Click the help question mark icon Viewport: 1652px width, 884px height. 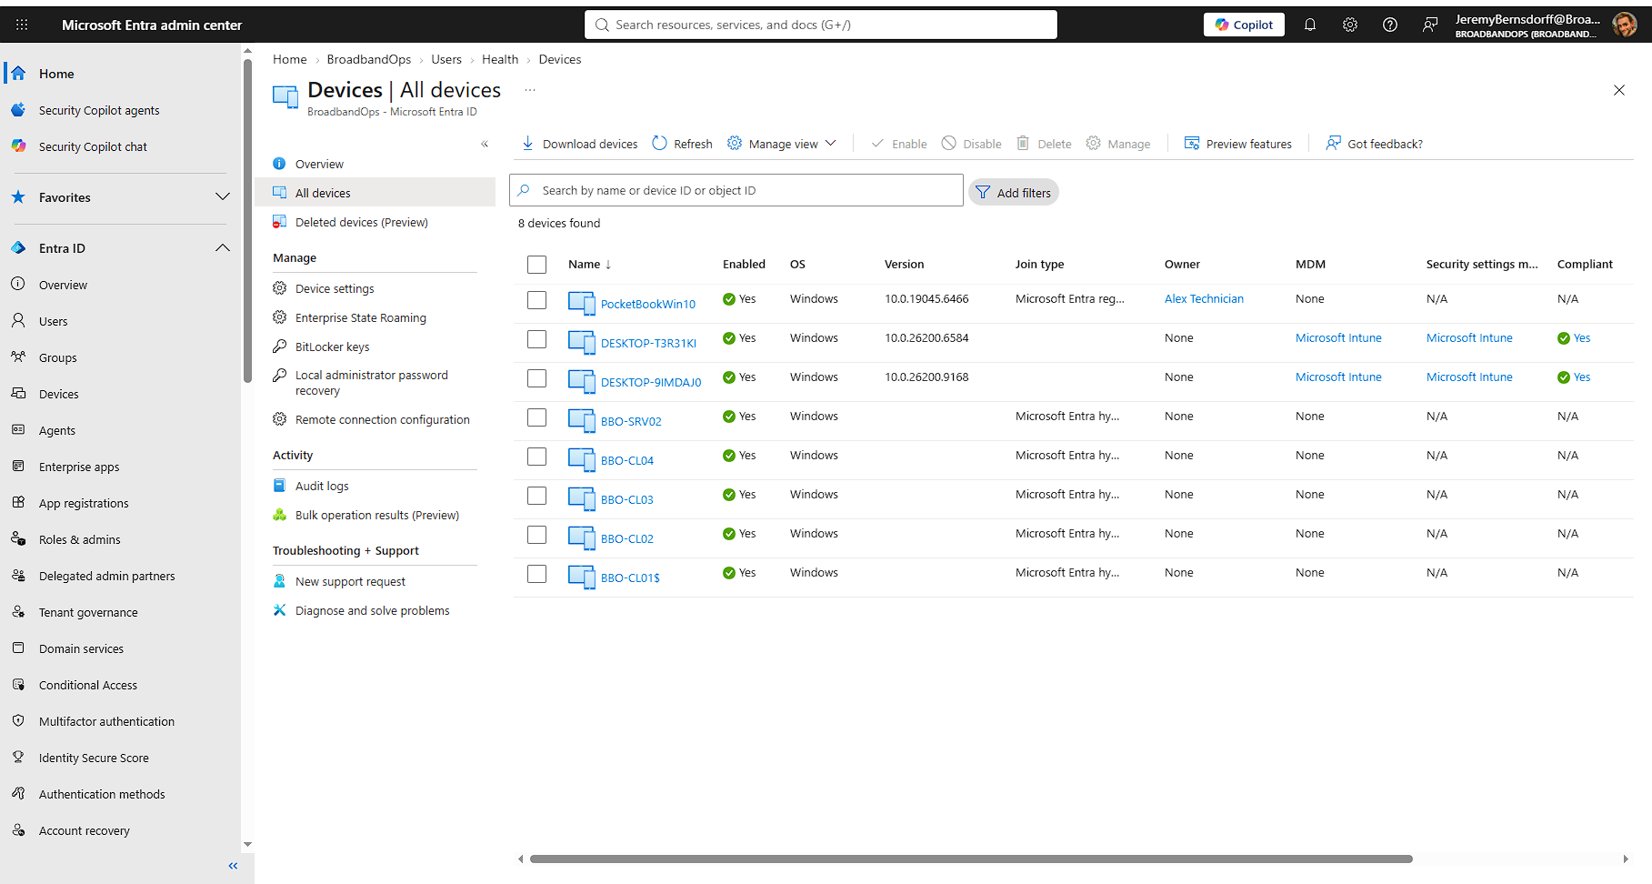(x=1390, y=25)
